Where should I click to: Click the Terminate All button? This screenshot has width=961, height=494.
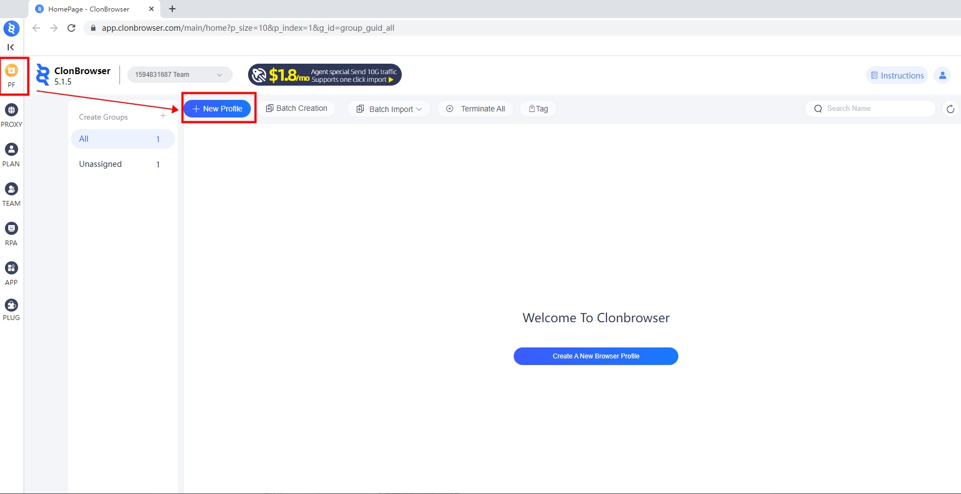click(476, 109)
